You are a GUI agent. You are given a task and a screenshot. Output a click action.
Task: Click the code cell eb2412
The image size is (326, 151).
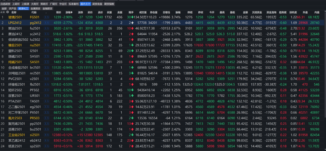click(36, 141)
